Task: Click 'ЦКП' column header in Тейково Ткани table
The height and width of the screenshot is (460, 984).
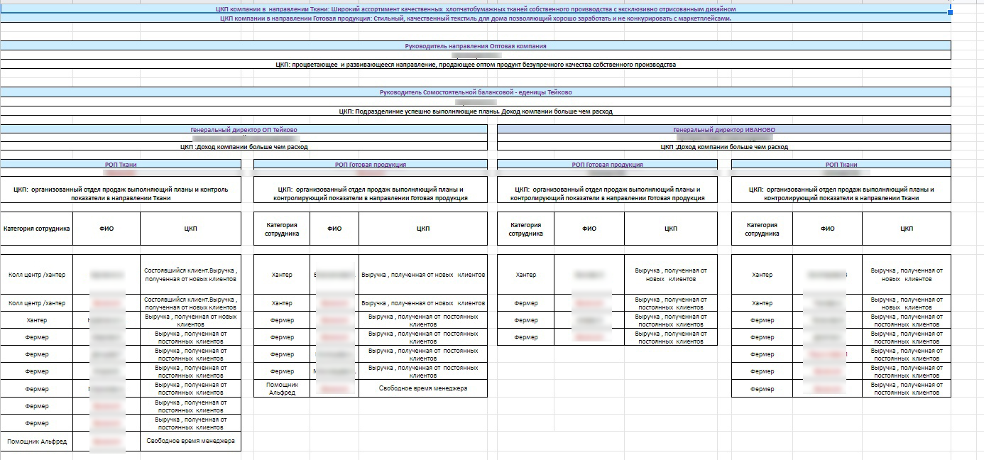Action: point(190,229)
